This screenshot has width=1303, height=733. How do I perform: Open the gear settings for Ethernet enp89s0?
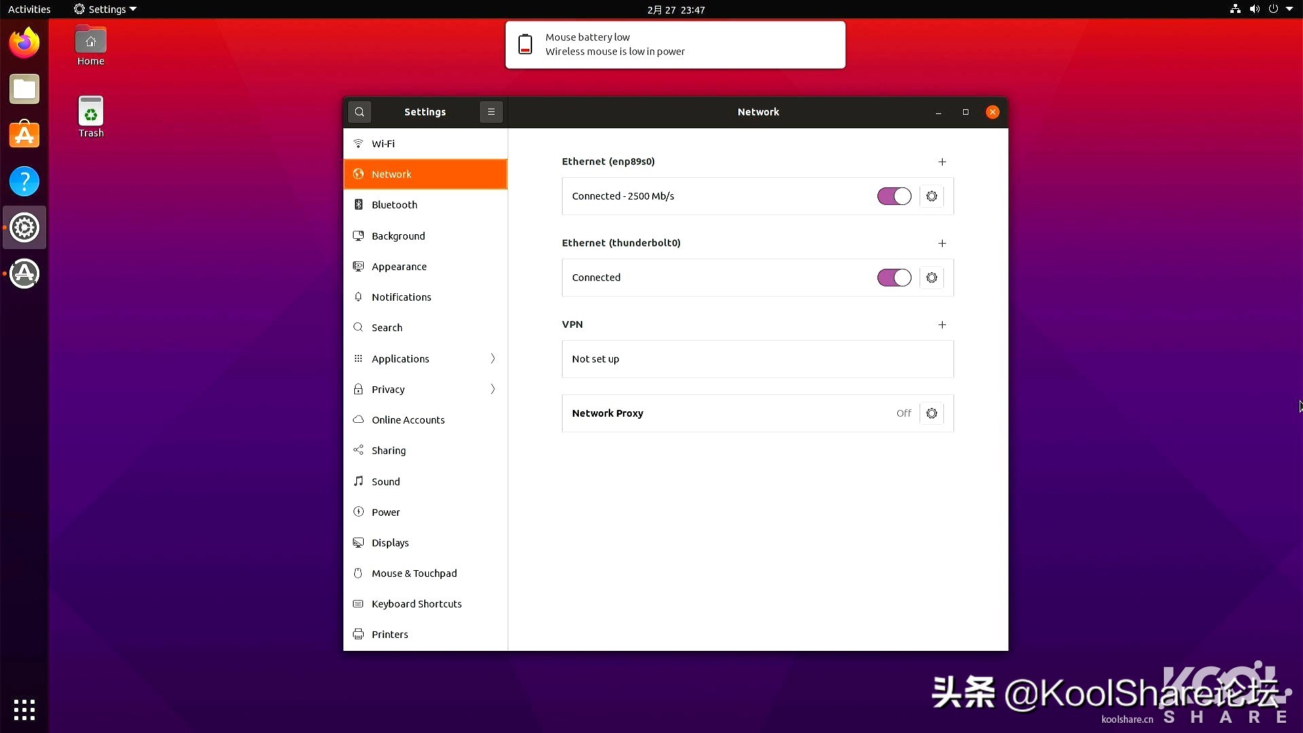[x=931, y=196]
